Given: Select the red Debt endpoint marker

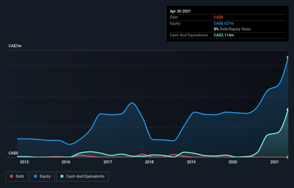Looking at the screenshot, I should pyautogui.click(x=288, y=157).
